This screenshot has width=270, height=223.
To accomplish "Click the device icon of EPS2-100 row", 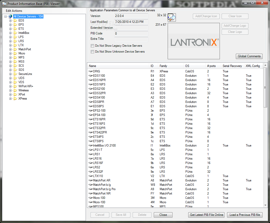I will (91, 110).
